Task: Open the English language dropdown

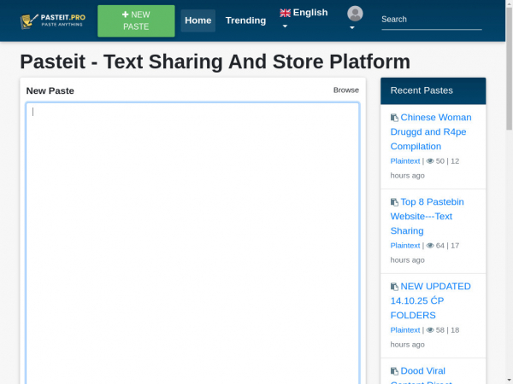Action: [x=304, y=13]
